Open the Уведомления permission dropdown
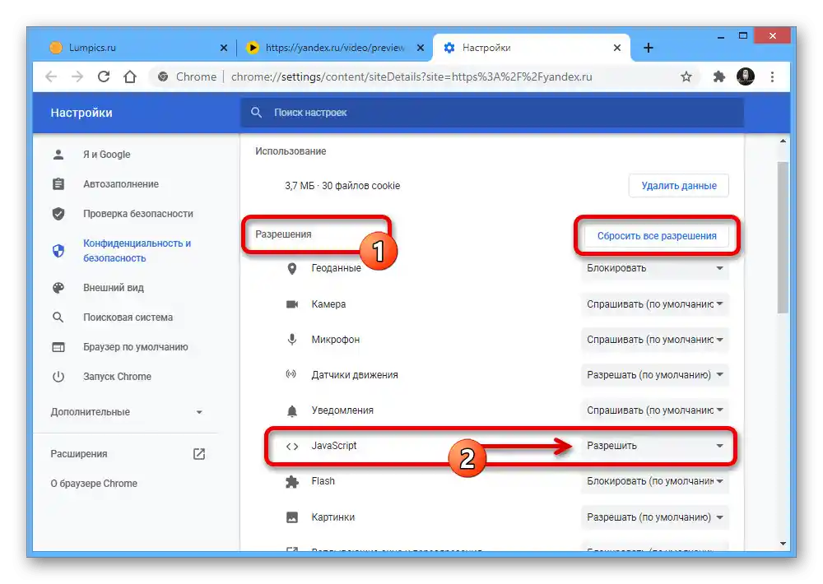This screenshot has height=584, width=823. pos(654,410)
